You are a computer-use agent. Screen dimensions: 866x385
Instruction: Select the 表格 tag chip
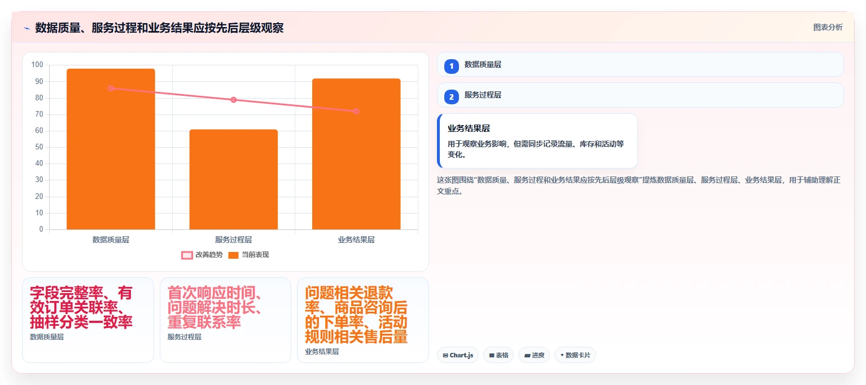click(498, 355)
